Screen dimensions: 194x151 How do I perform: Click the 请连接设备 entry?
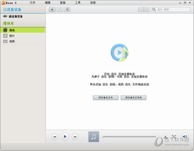pos(23,16)
